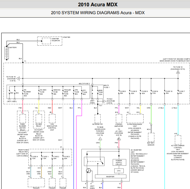The height and width of the screenshot is (189, 190).
Task: Click the REAR BLOWER MOTOR RELAY label
Action: [22, 127]
